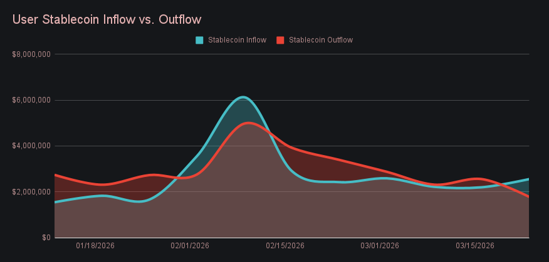
Task: Toggle the Stablecoin Inflow legend label
Action: pos(237,40)
